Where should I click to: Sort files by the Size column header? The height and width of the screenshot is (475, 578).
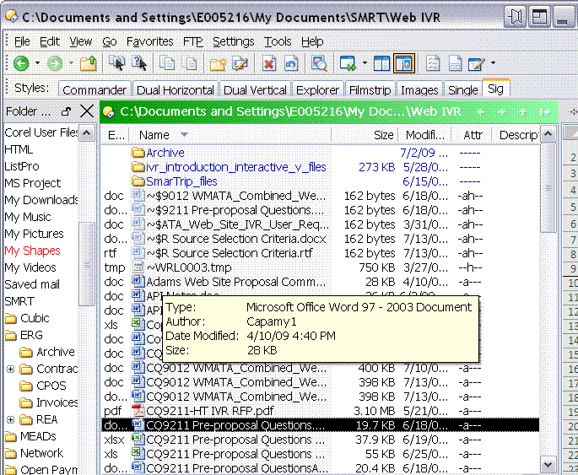point(383,135)
